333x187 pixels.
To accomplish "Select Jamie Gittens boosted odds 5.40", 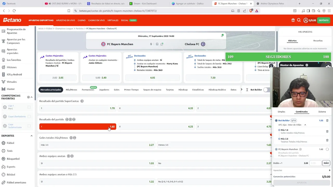I will click(x=101, y=78).
